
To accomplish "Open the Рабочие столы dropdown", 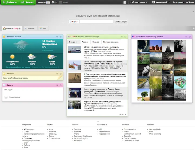I will click(139, 2).
